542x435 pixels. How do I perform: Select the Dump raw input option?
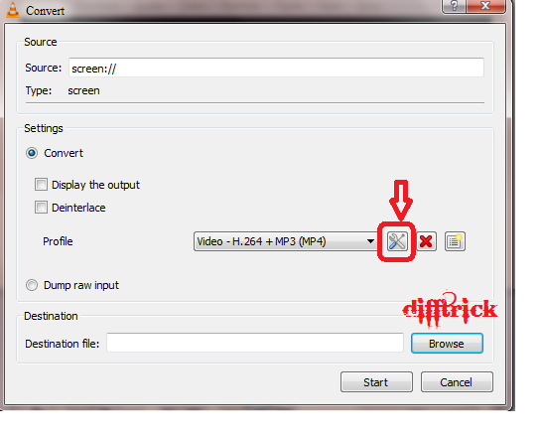(x=32, y=285)
